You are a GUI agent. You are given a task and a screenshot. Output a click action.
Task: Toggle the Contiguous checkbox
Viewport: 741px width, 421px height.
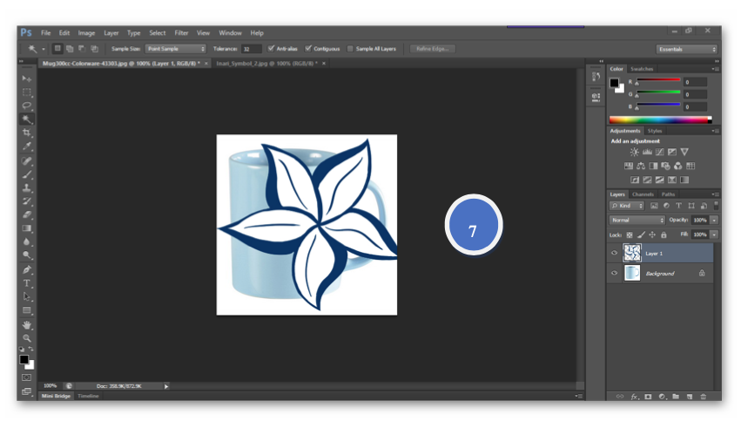(308, 49)
